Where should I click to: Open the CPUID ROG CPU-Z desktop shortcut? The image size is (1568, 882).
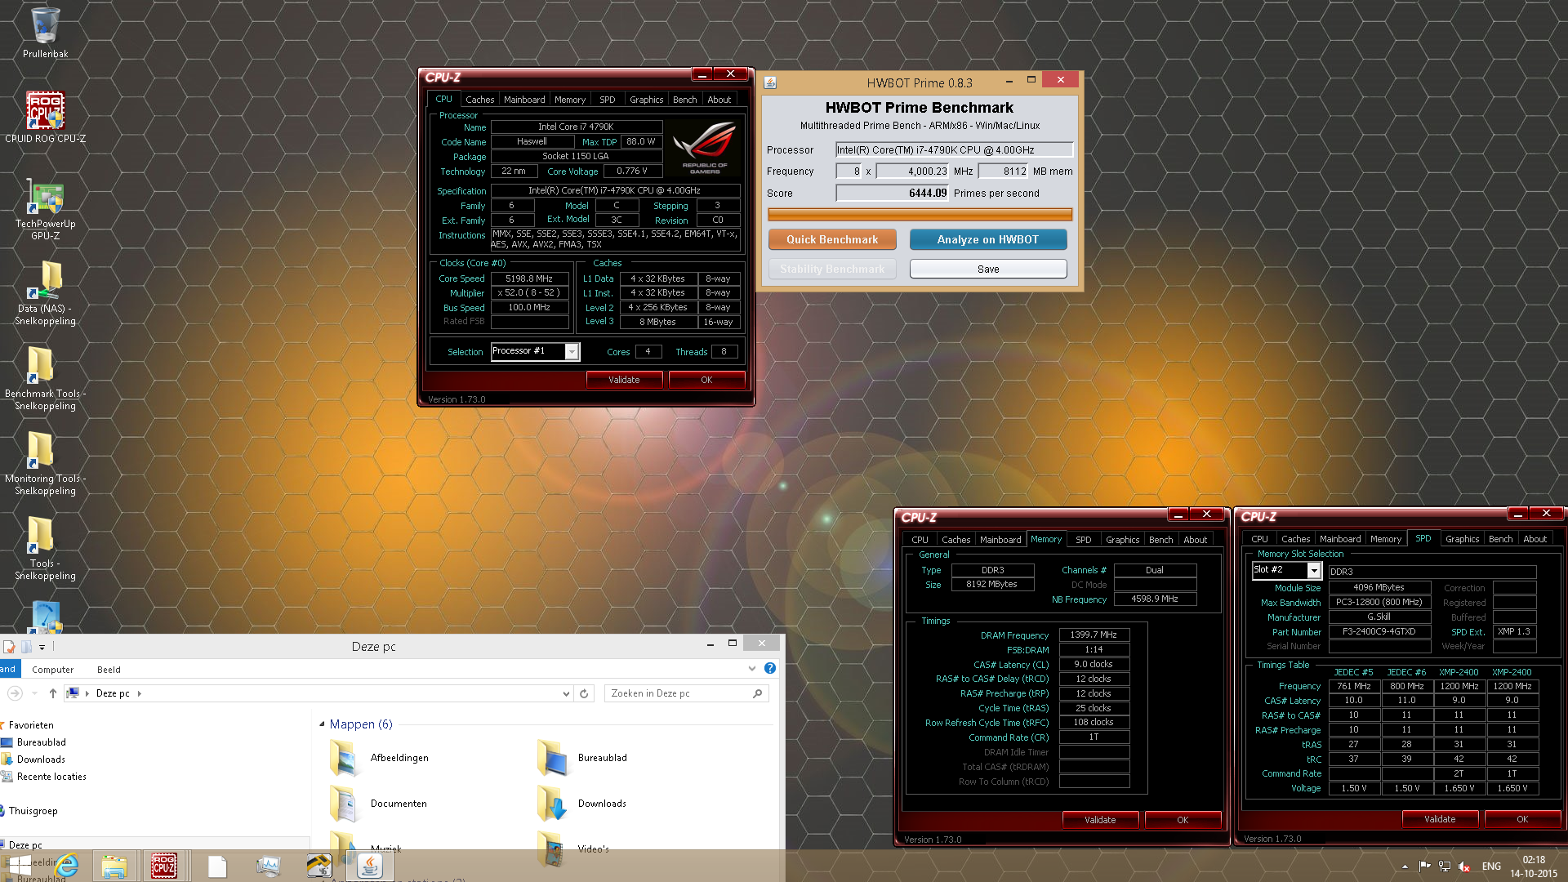(x=45, y=117)
